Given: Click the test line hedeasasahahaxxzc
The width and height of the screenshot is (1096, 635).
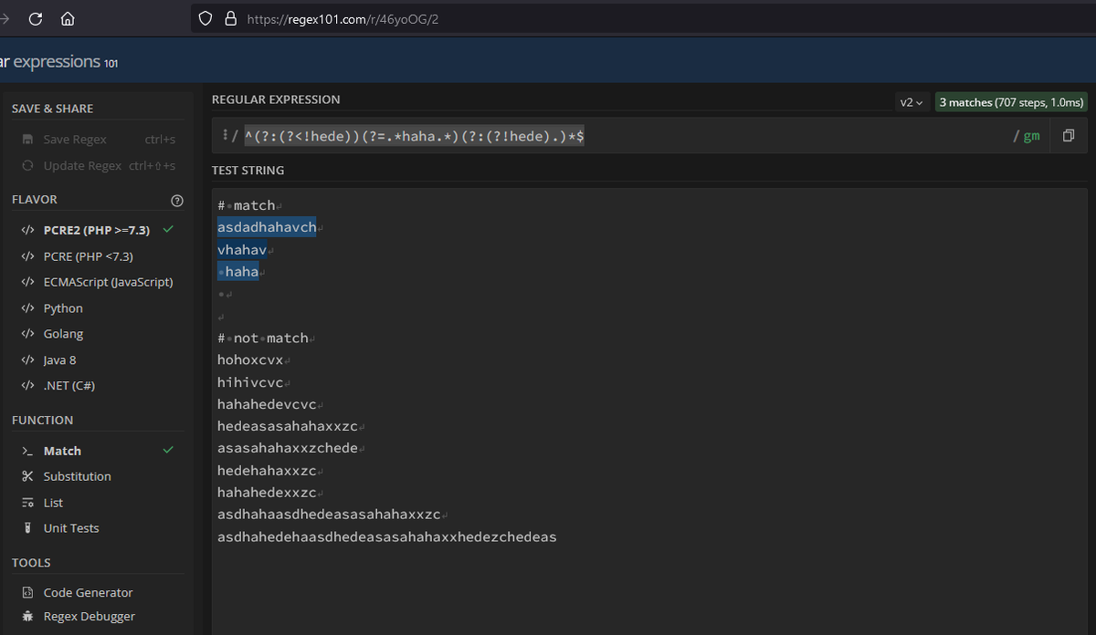Looking at the screenshot, I should click(x=288, y=427).
